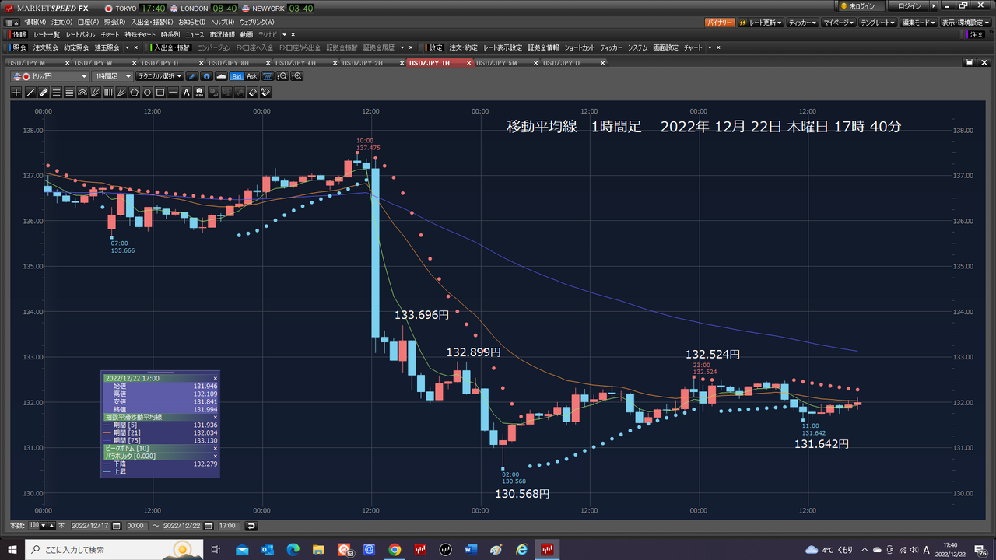Select the text annotation 'A' tool
This screenshot has height=560, width=996.
coord(186,93)
